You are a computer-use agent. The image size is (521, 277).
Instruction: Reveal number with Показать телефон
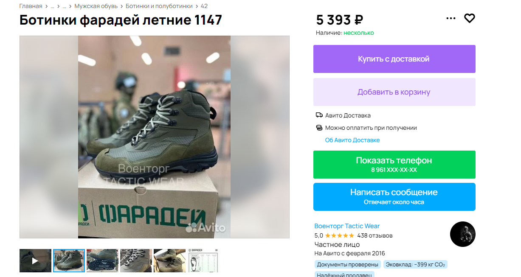pos(394,165)
